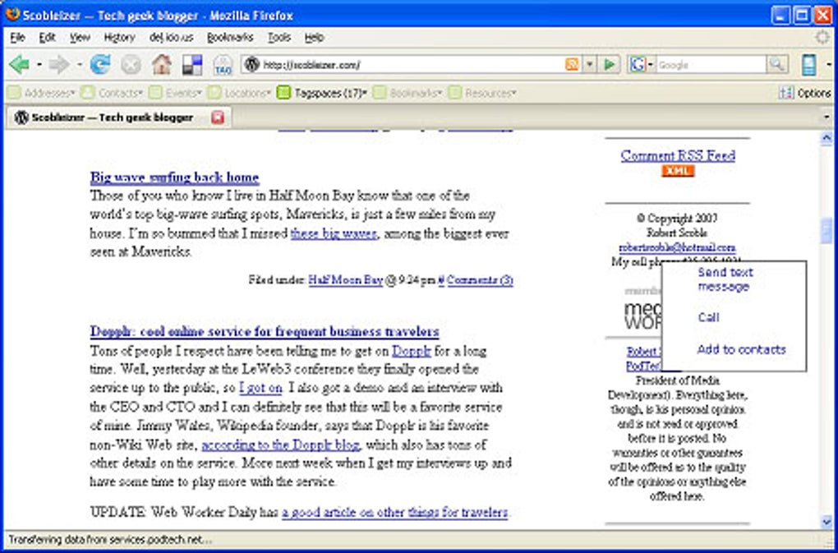Follow the 'I got on' link

point(260,388)
